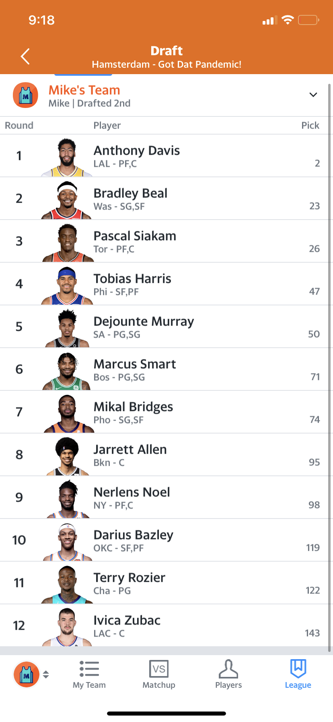
Task: Open the Matchup VS icon
Action: coord(159,669)
